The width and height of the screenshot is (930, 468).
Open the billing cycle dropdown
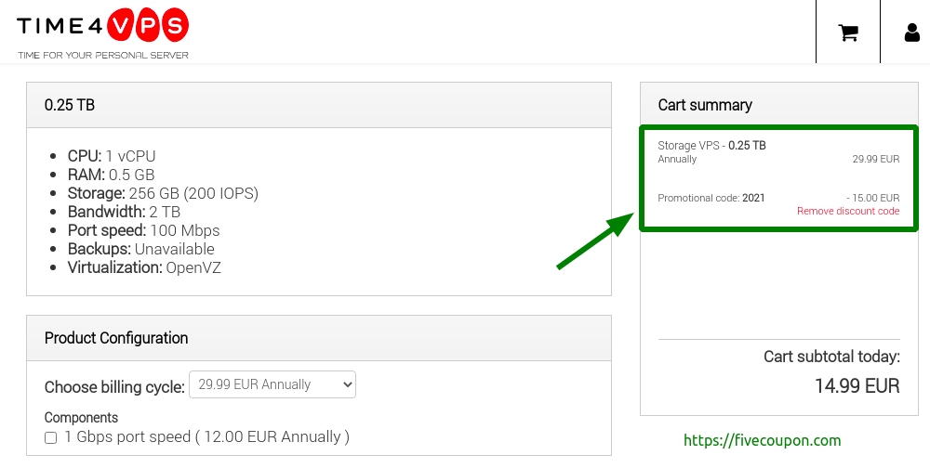[x=272, y=384]
